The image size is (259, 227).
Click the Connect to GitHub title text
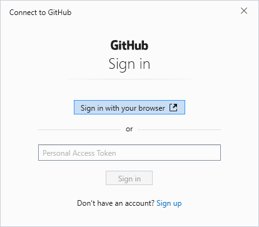click(x=41, y=13)
